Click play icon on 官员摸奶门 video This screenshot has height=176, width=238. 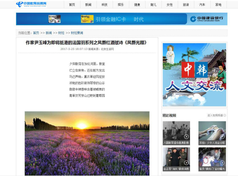pyautogui.click(x=222, y=163)
